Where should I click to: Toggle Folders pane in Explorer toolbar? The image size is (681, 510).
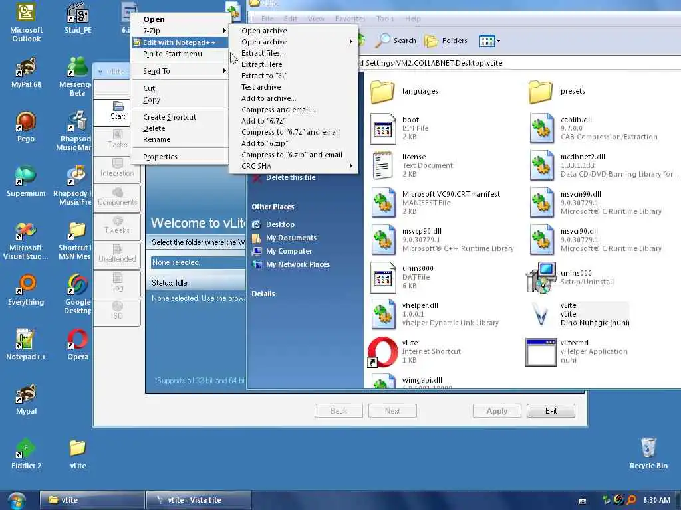[x=446, y=41]
